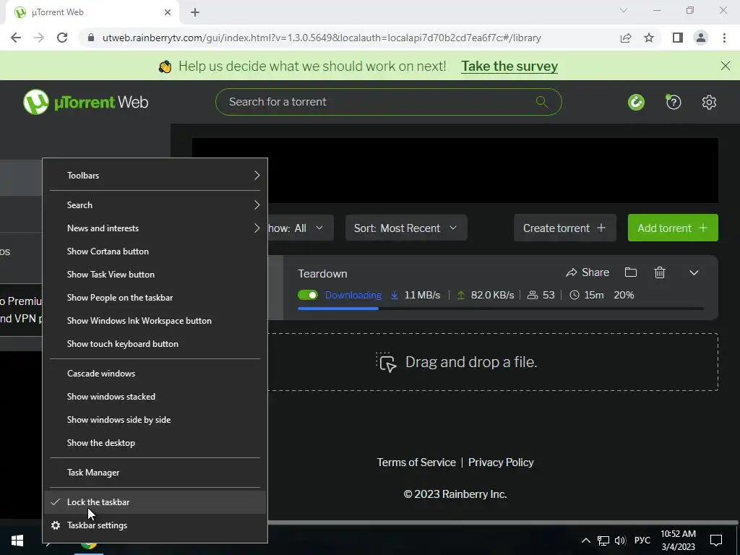Dismiss the survey banner
This screenshot has width=740, height=555.
tap(726, 66)
